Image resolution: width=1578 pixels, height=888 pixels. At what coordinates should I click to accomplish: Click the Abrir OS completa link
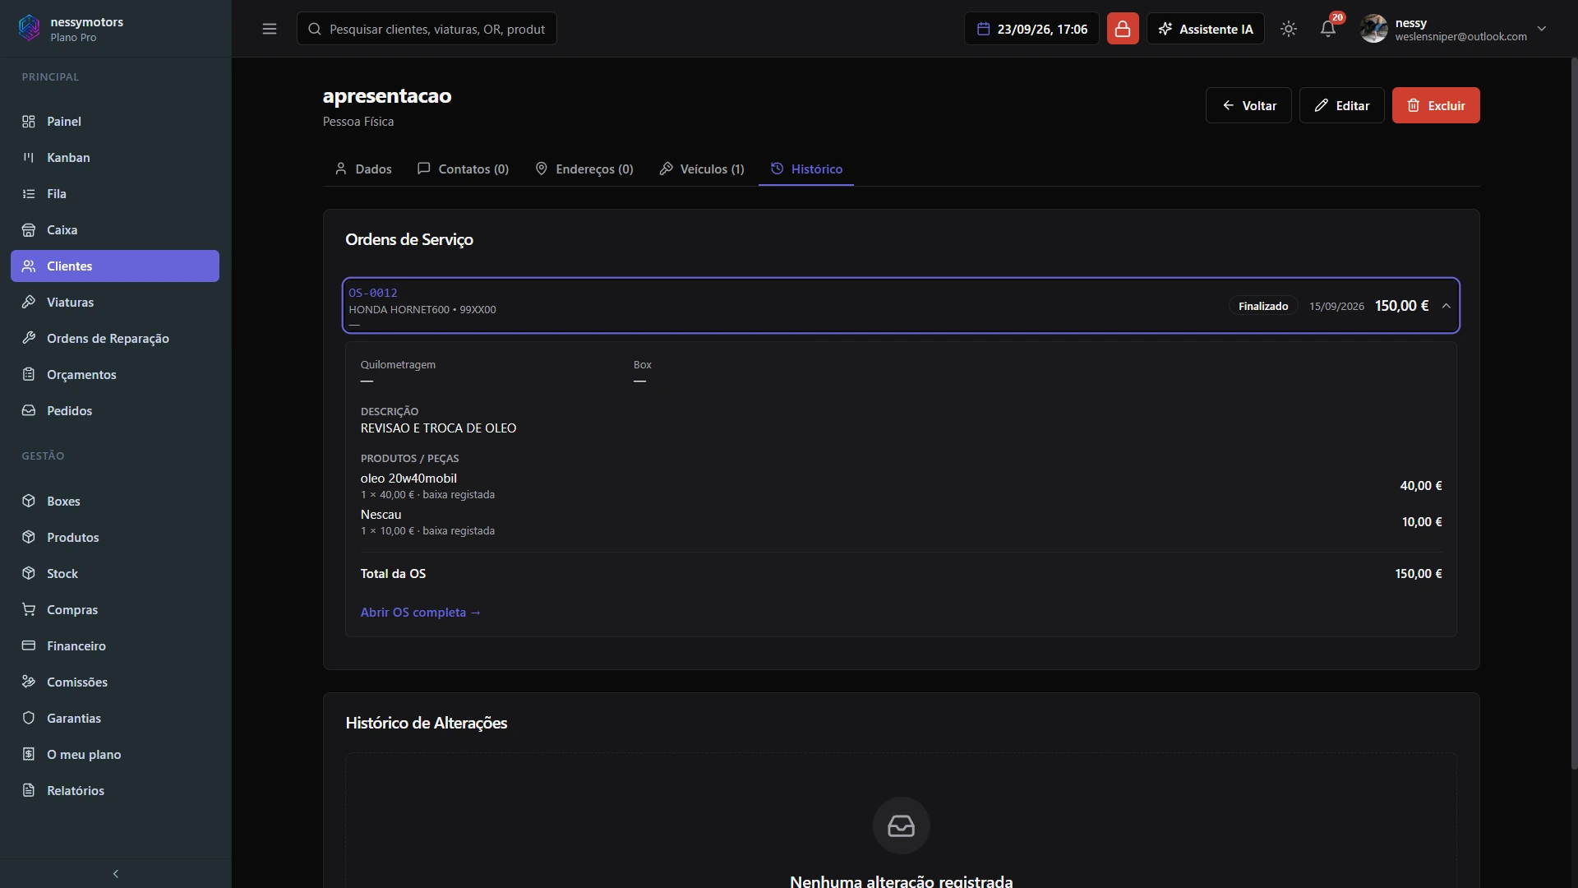tap(420, 613)
